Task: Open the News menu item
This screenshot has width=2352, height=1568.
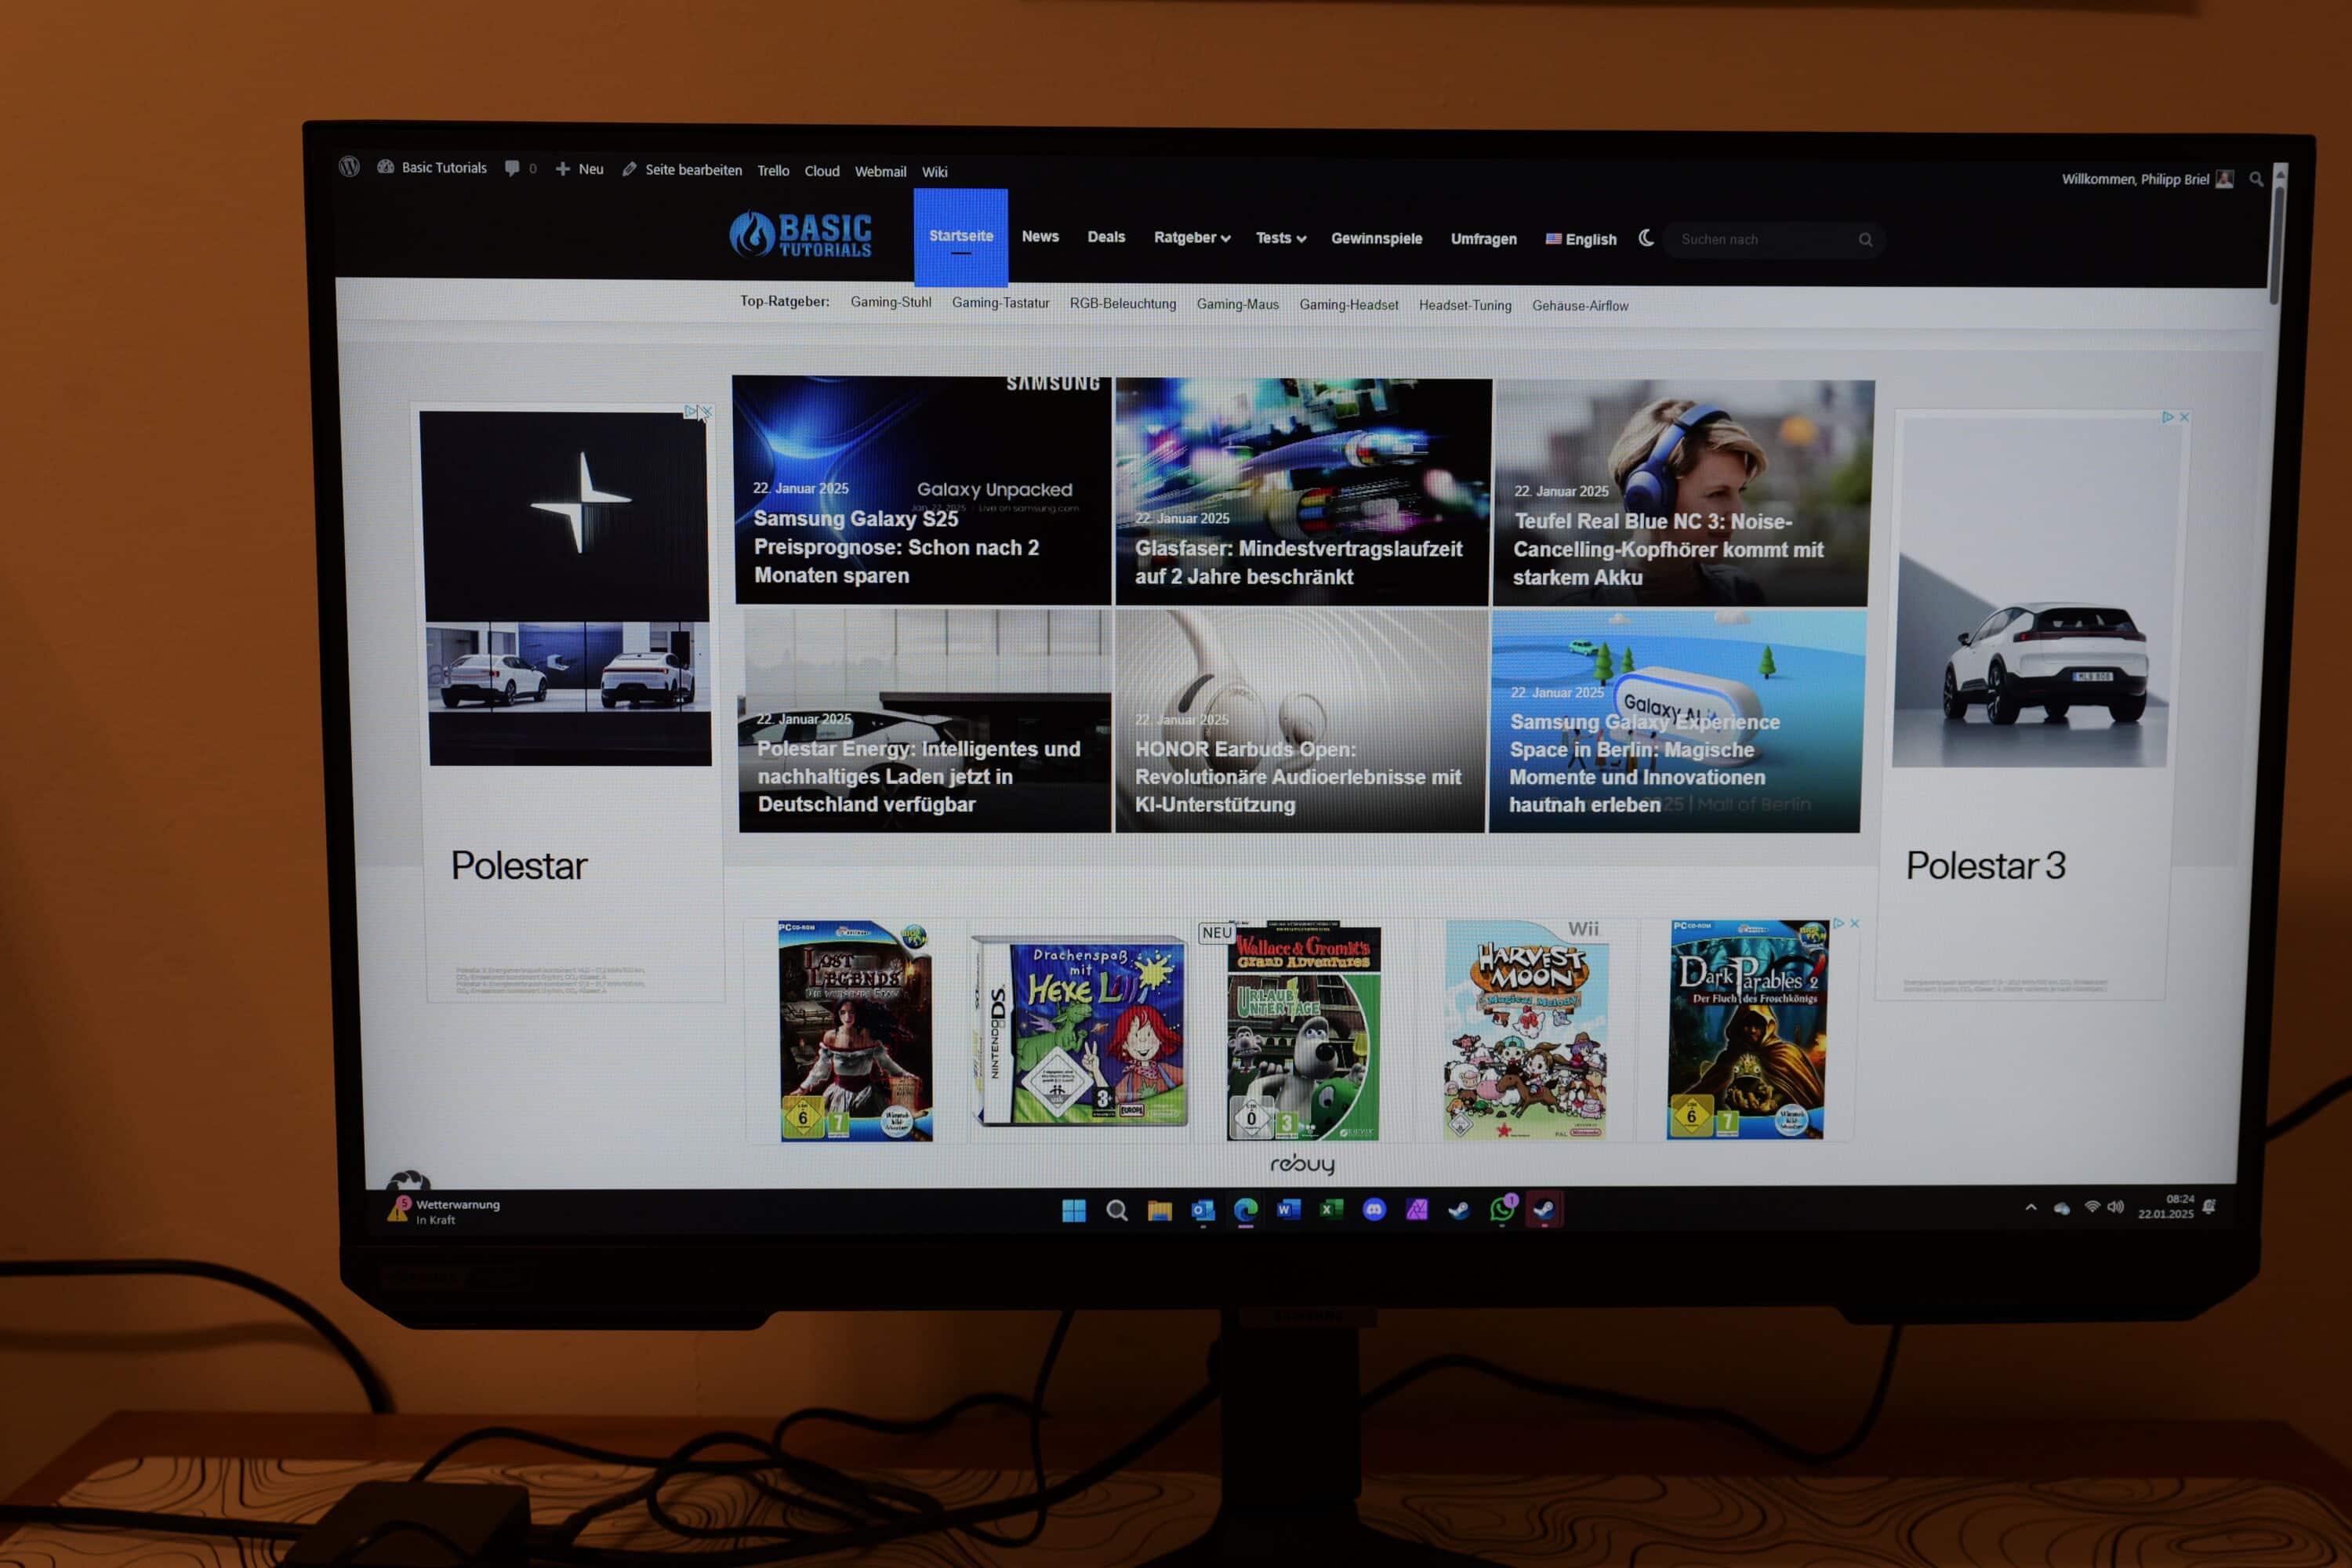Action: 1040,237
